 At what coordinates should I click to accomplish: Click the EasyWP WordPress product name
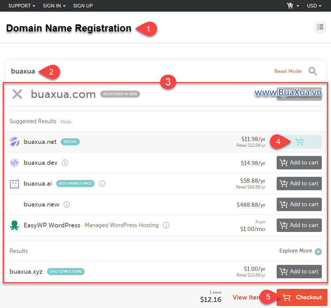pos(52,225)
